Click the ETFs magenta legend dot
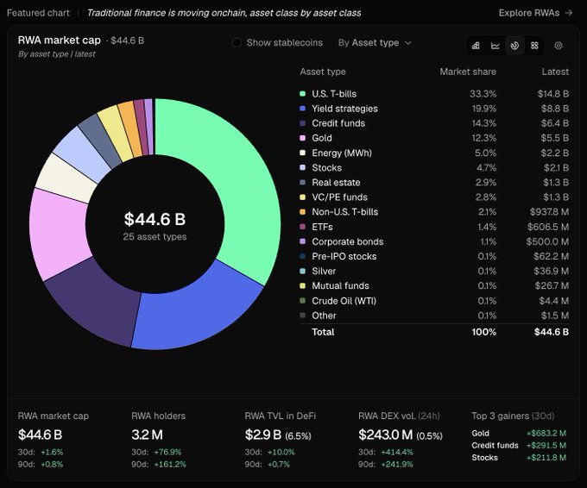 pos(302,227)
